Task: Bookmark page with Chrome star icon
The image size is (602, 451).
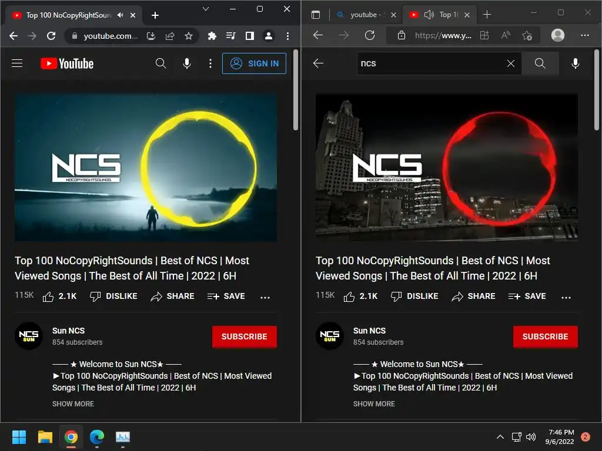Action: coord(189,36)
